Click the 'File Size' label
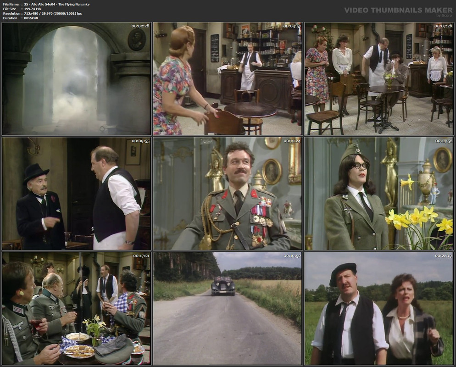 (x=10, y=9)
